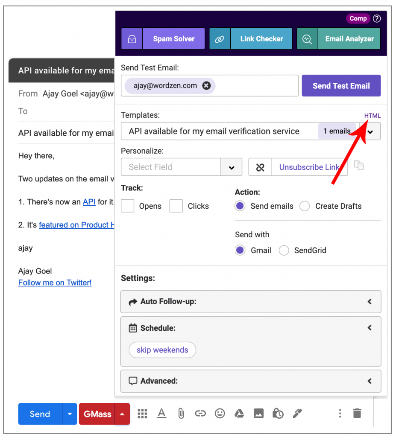Viewport: 396px width, 437px height.
Task: Discard the draft with the trash icon
Action: tap(357, 414)
